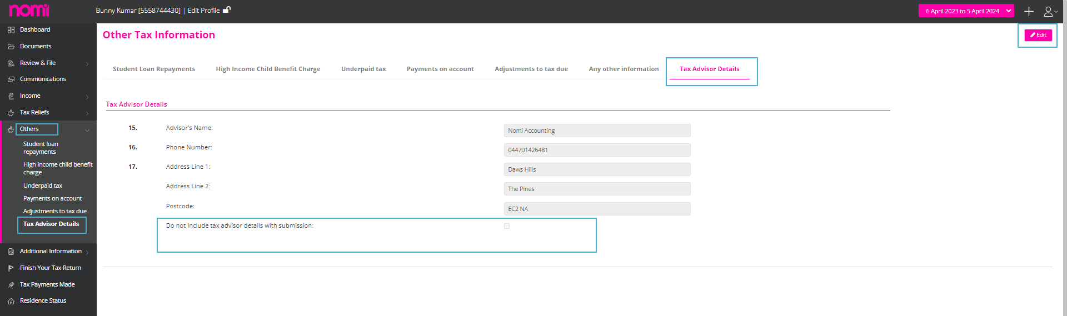The image size is (1067, 316).
Task: Select the Adjustments to tax due tab
Action: click(x=531, y=69)
